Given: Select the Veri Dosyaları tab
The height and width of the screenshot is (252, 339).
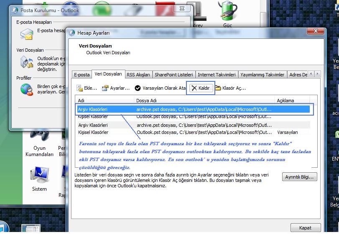Looking at the screenshot, I should [108, 74].
